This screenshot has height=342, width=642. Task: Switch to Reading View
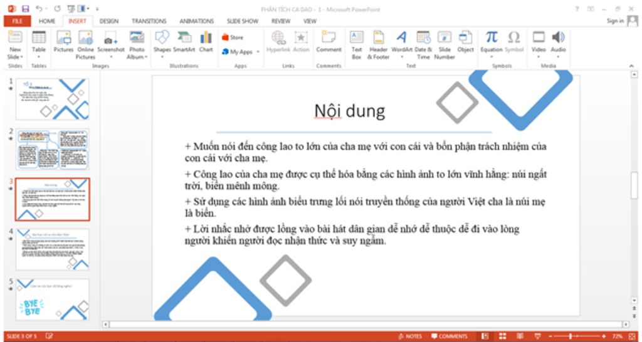pyautogui.click(x=520, y=336)
